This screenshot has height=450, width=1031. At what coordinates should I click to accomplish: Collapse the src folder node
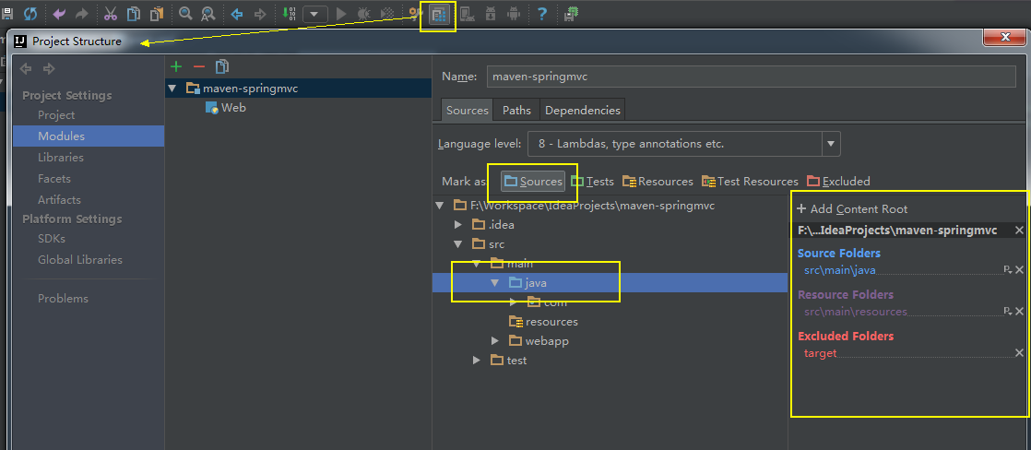pos(458,244)
